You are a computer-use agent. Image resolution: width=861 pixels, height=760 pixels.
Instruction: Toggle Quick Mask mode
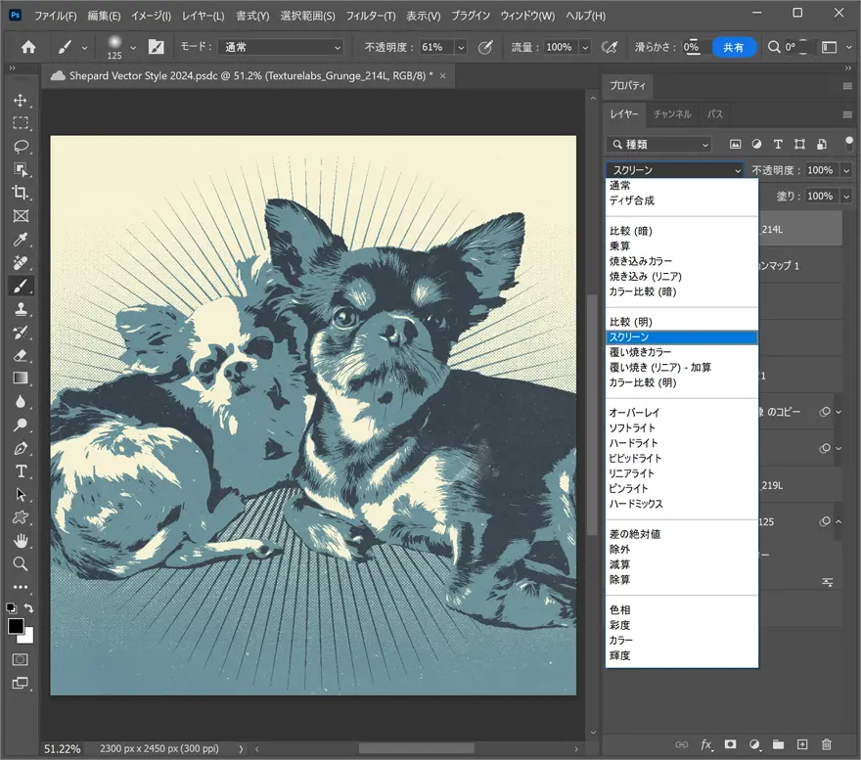pos(21,659)
